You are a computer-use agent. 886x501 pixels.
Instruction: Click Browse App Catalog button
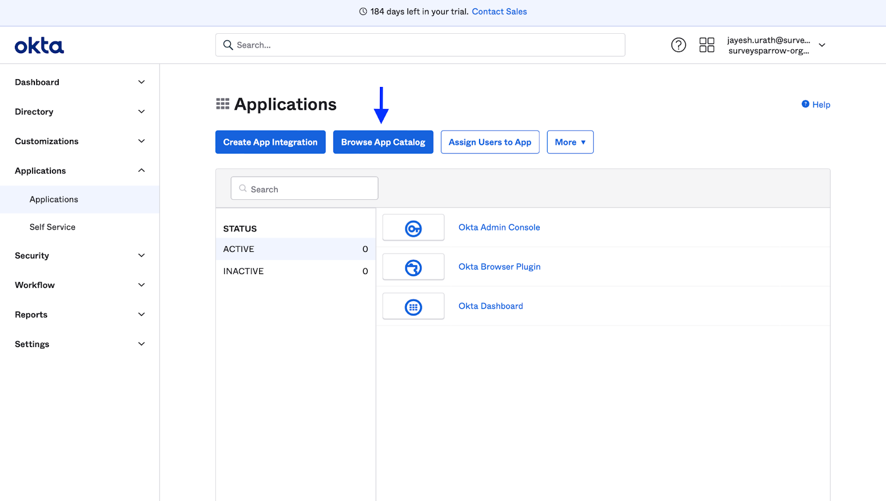coord(383,142)
